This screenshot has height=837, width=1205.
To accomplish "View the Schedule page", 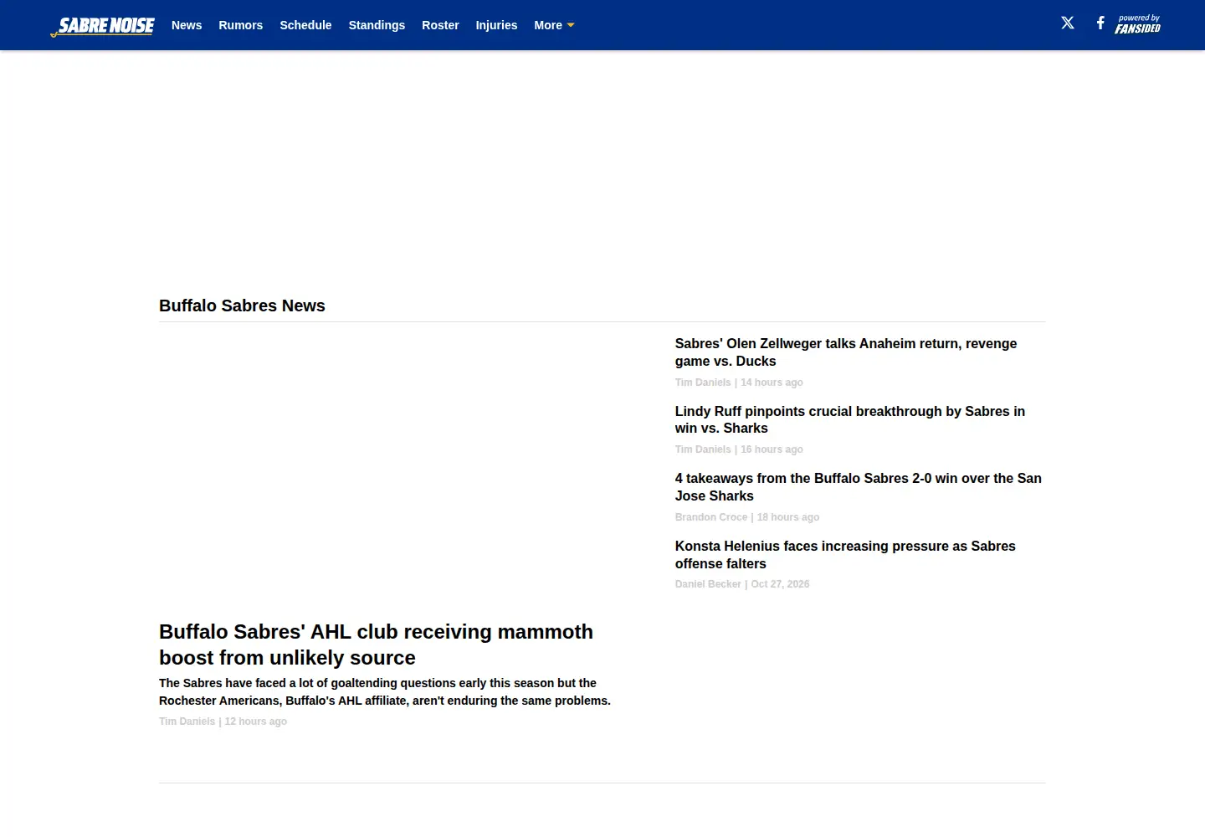I will (305, 25).
